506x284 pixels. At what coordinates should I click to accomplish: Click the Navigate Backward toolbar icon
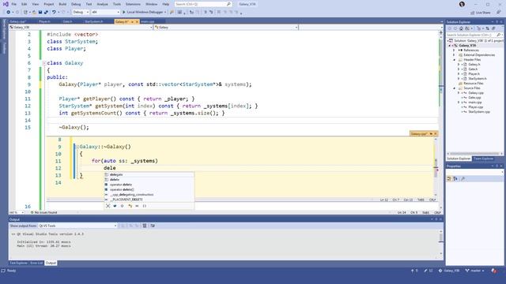tap(9, 13)
